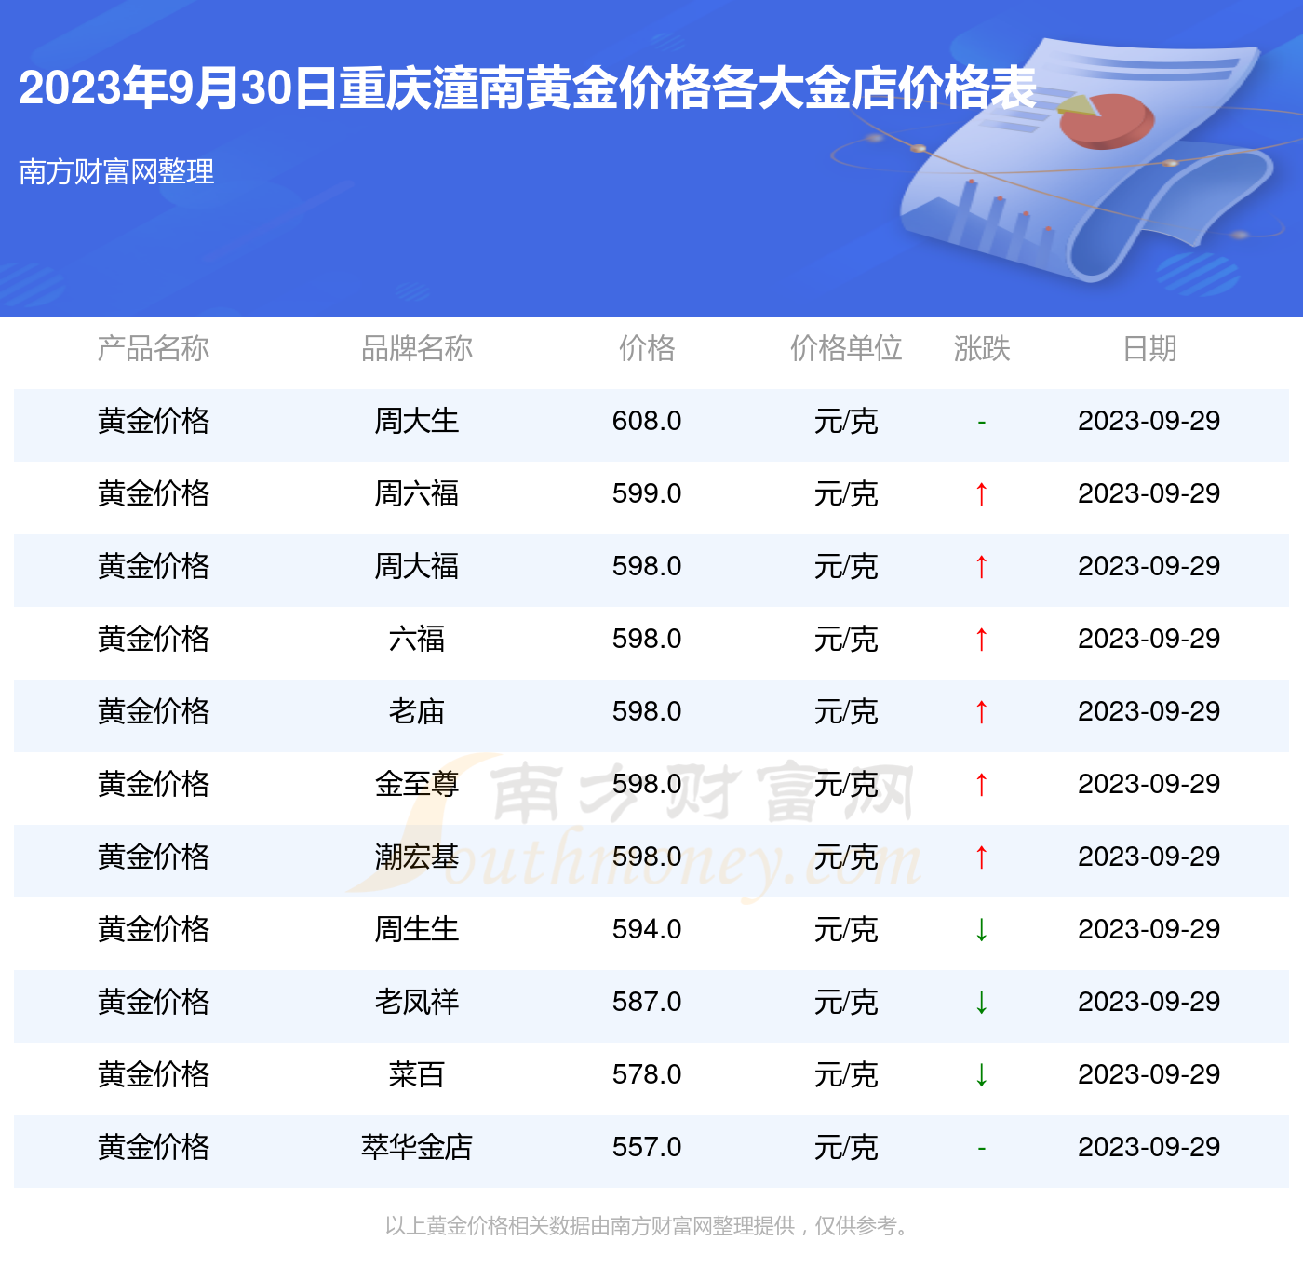The width and height of the screenshot is (1303, 1268).
Task: Click the price value 594.0
Action: [x=647, y=929]
